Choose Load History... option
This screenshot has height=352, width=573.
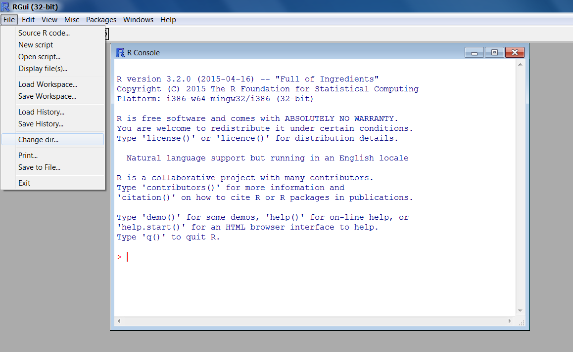point(53,112)
